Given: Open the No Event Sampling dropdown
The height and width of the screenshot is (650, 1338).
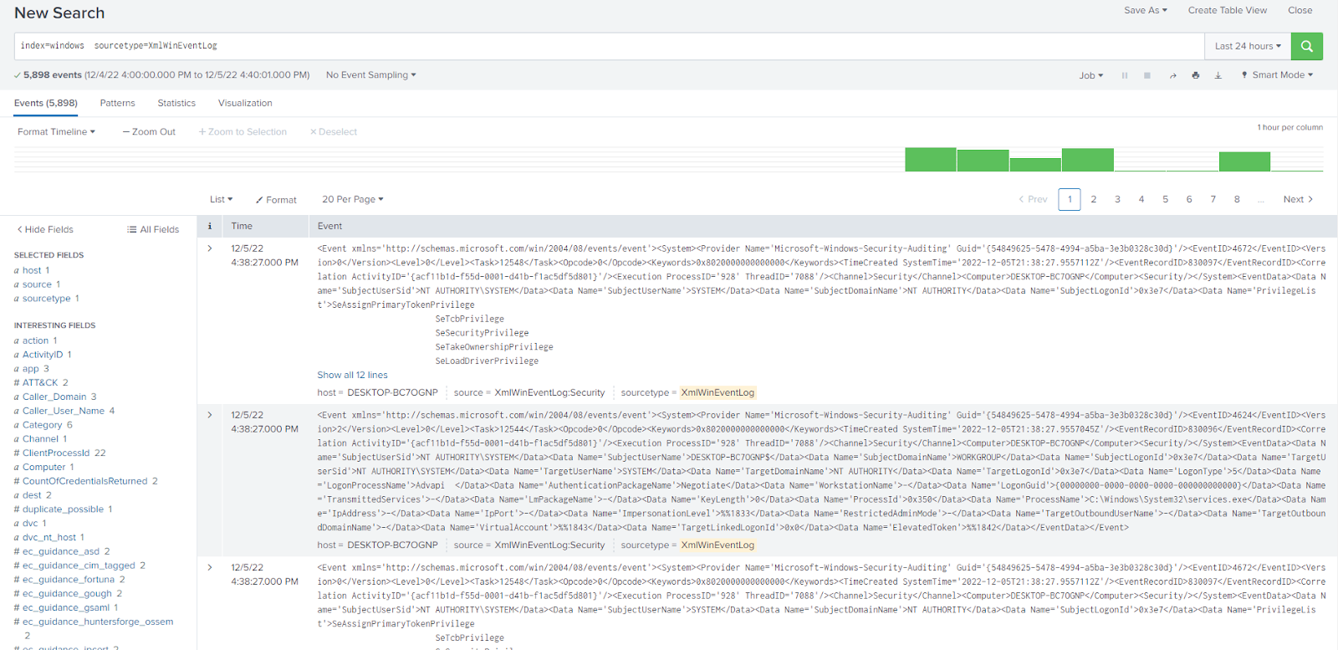Looking at the screenshot, I should pos(371,74).
